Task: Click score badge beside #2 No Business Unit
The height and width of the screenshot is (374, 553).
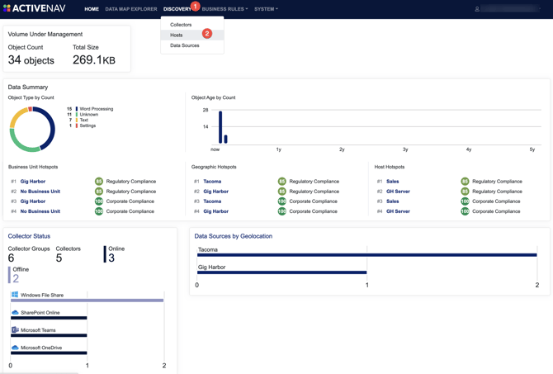Action: pos(99,192)
